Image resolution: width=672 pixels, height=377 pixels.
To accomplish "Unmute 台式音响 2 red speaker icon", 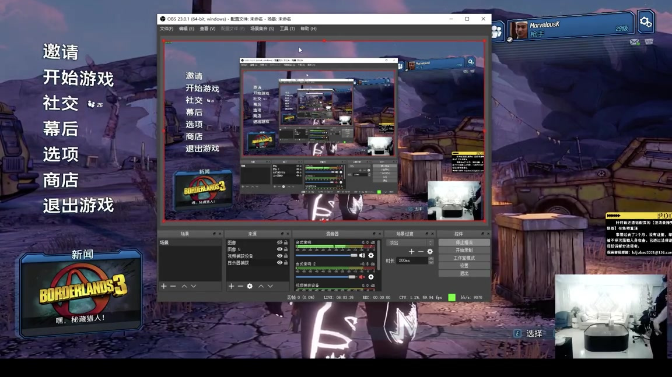I will (x=362, y=277).
